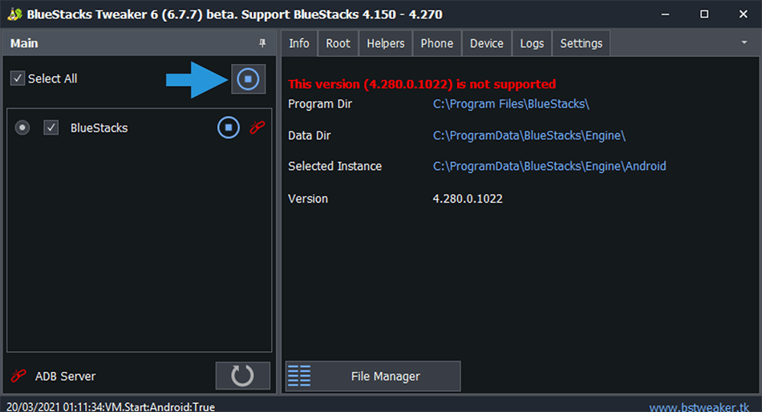Switch to the Logs tab
This screenshot has width=762, height=412.
[532, 43]
